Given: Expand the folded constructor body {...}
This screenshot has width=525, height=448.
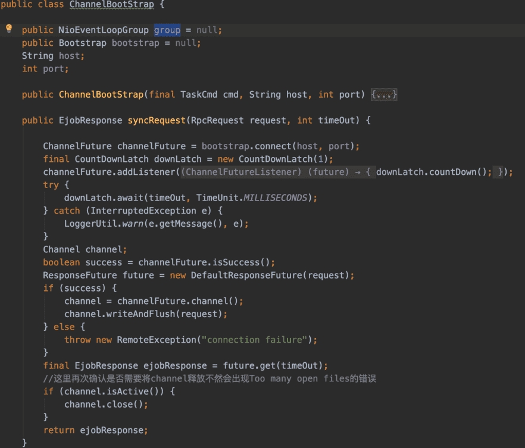Looking at the screenshot, I should coord(384,95).
